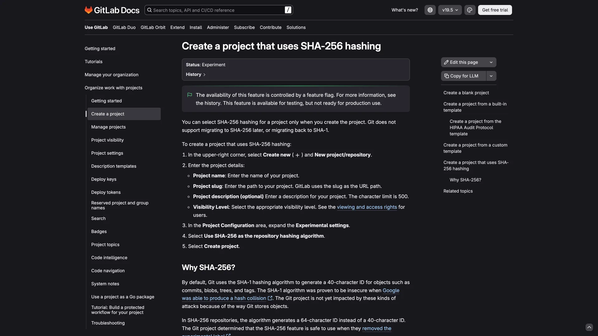Click the scroll-to-top arrow icon
This screenshot has height=336, width=598.
coord(589,327)
